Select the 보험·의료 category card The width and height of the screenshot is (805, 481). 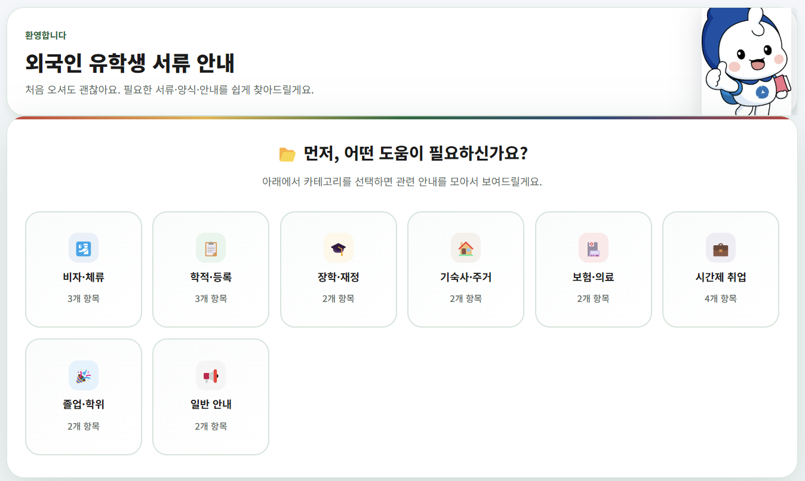tap(593, 269)
